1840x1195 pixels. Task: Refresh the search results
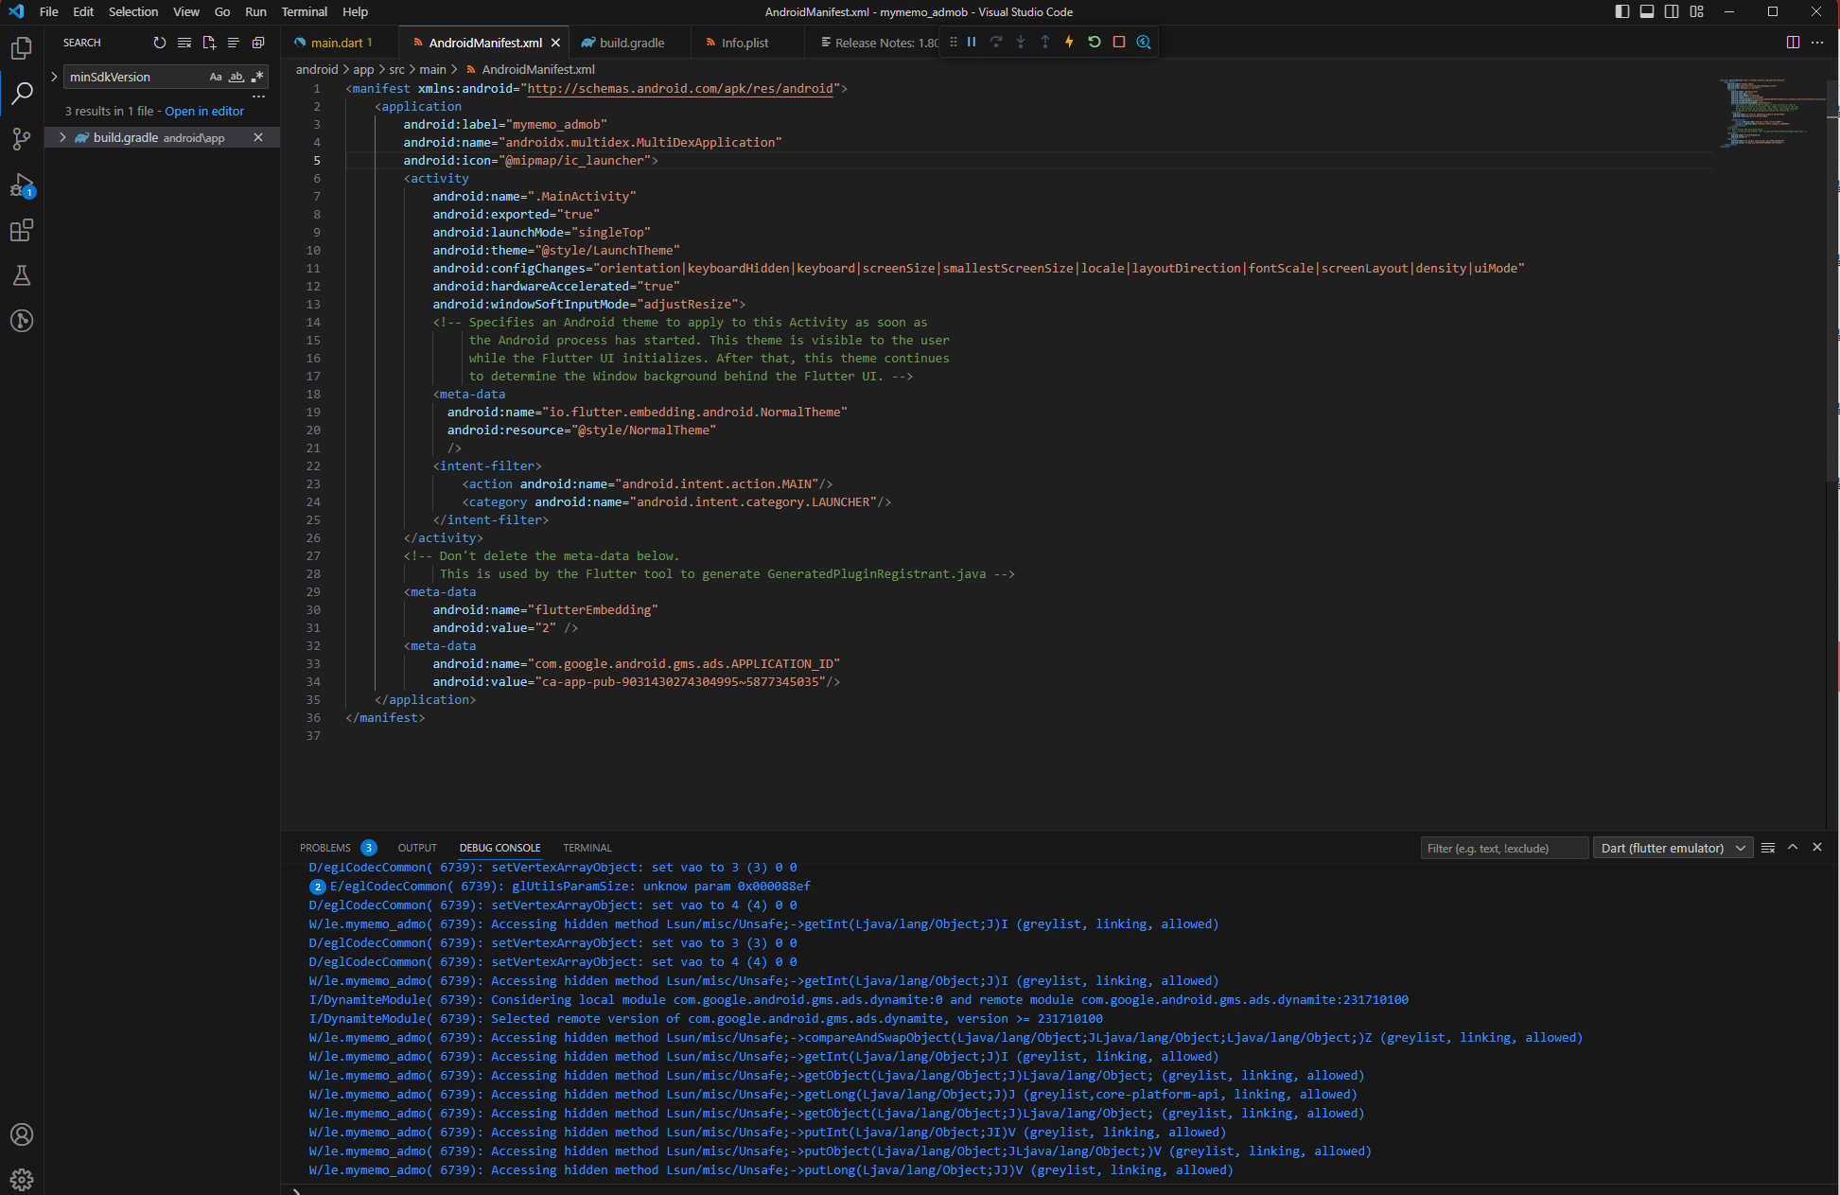click(160, 43)
